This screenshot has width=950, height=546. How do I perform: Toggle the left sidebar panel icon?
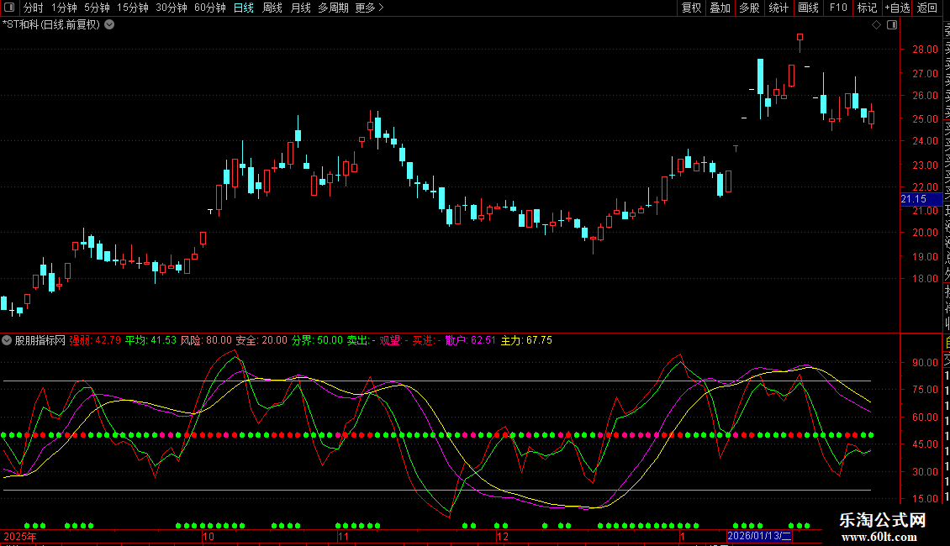point(9,8)
